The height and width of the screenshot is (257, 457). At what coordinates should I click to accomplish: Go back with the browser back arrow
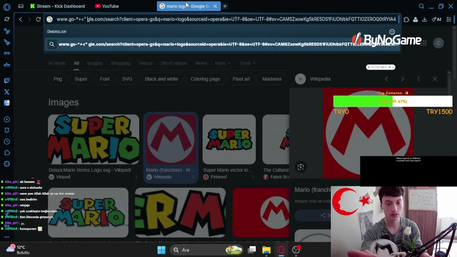(20, 19)
